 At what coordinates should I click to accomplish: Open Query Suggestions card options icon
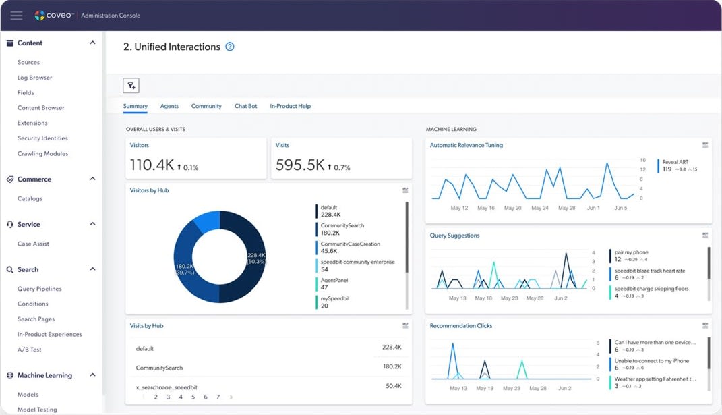point(705,236)
